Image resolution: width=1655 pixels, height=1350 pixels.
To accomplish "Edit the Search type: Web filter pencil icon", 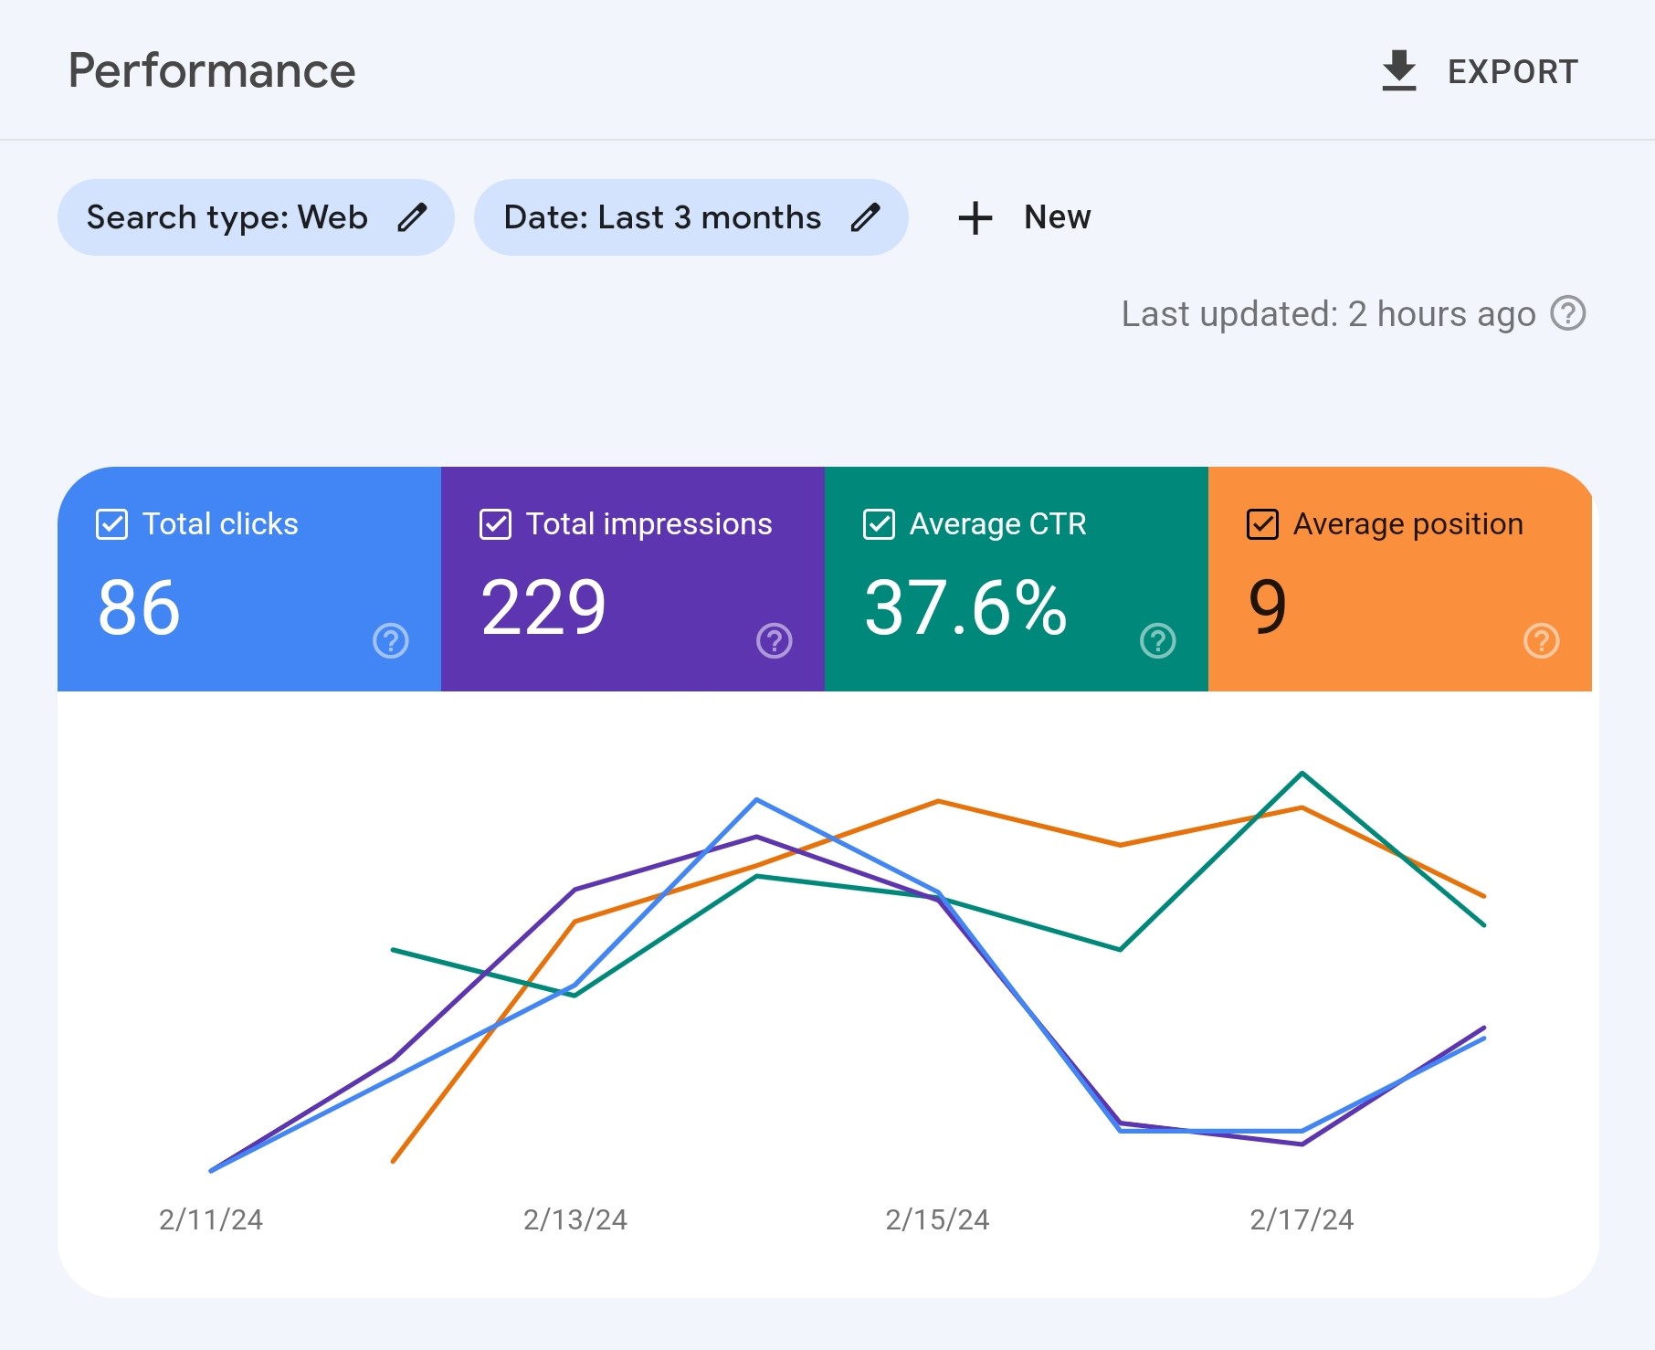I will 412,217.
